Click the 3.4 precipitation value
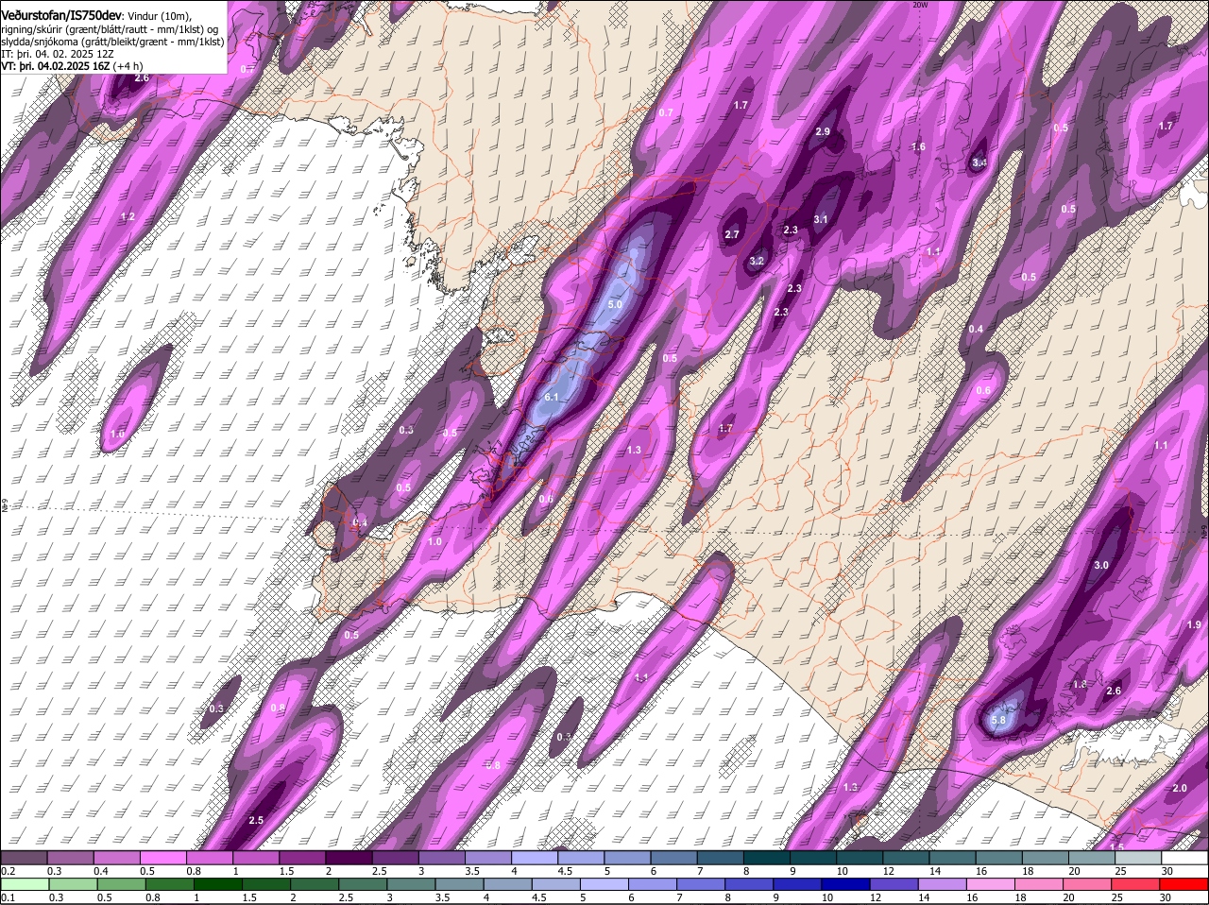The height and width of the screenshot is (905, 1209). pyautogui.click(x=979, y=162)
